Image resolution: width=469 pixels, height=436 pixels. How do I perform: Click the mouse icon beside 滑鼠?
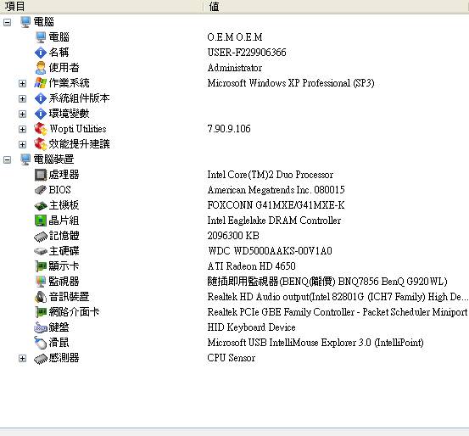pos(41,343)
